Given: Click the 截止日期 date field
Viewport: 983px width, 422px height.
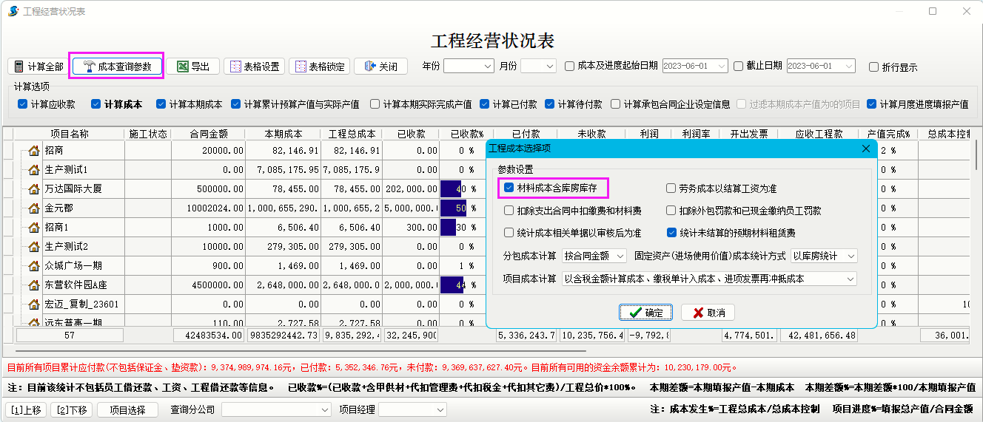Looking at the screenshot, I should pyautogui.click(x=819, y=66).
